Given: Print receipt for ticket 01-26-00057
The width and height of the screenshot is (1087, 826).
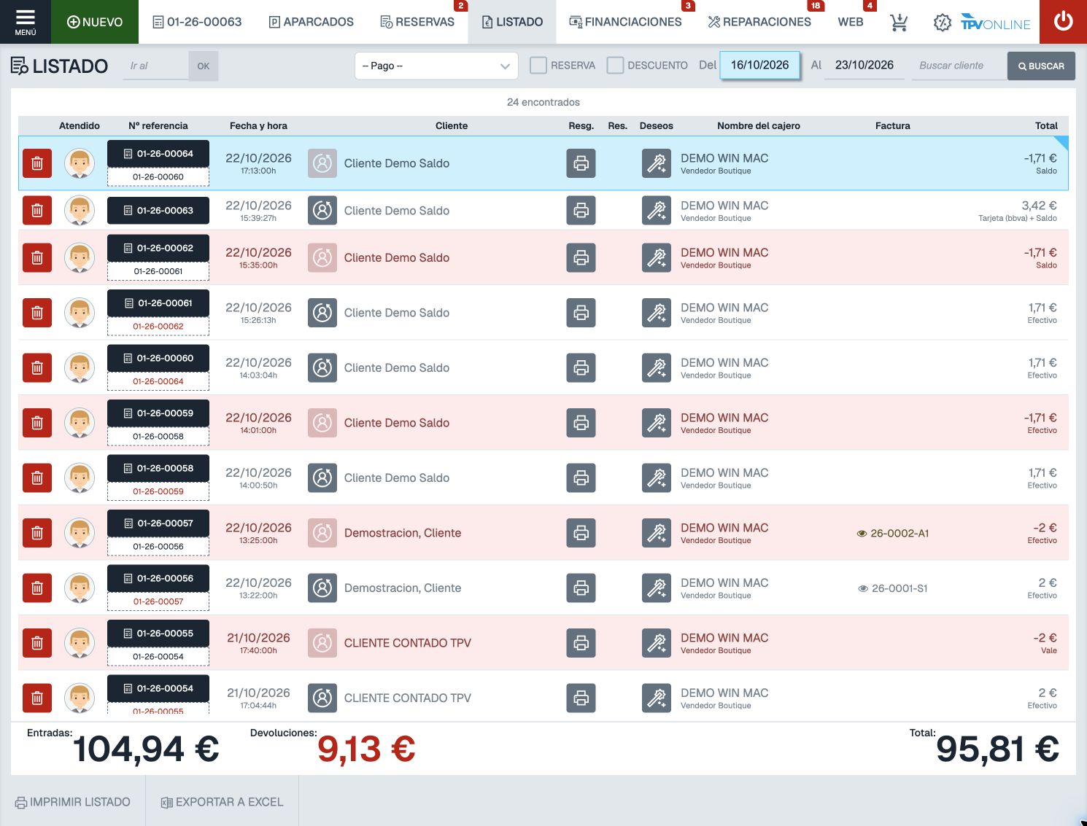Looking at the screenshot, I should (x=581, y=533).
